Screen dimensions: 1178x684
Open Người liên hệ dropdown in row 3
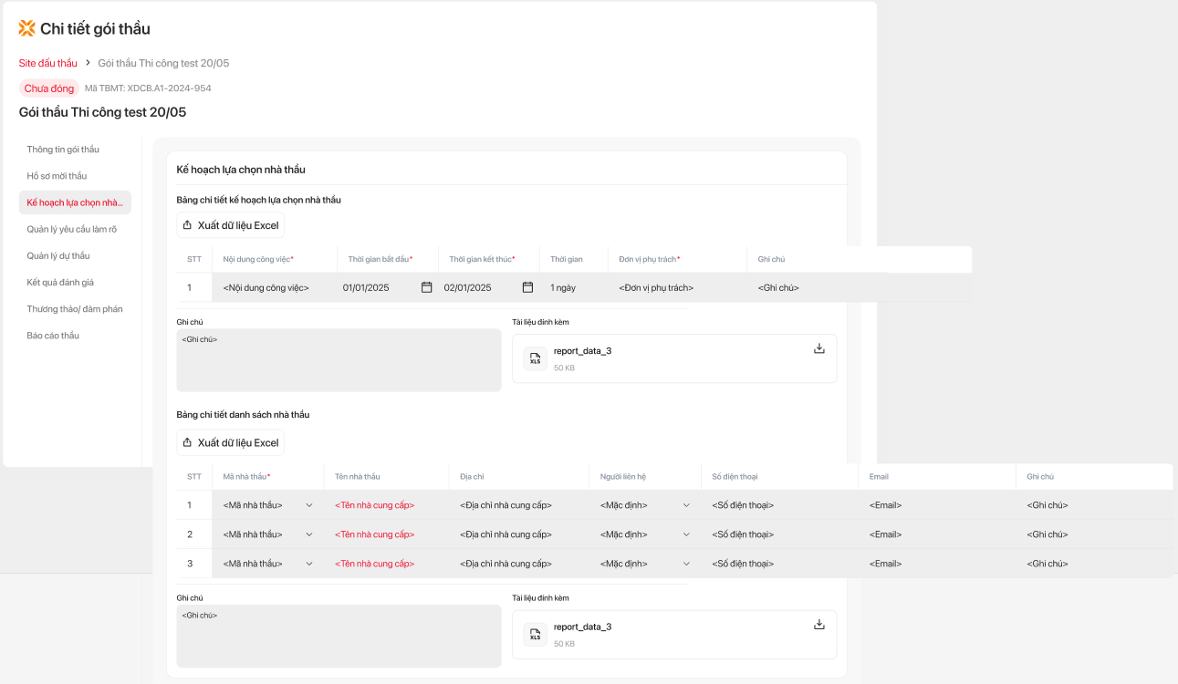686,564
